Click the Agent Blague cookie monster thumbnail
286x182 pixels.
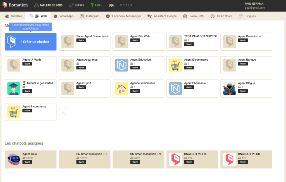(x=230, y=88)
